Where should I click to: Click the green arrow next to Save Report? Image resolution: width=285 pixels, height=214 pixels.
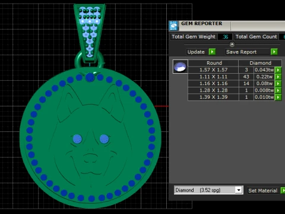(274, 52)
